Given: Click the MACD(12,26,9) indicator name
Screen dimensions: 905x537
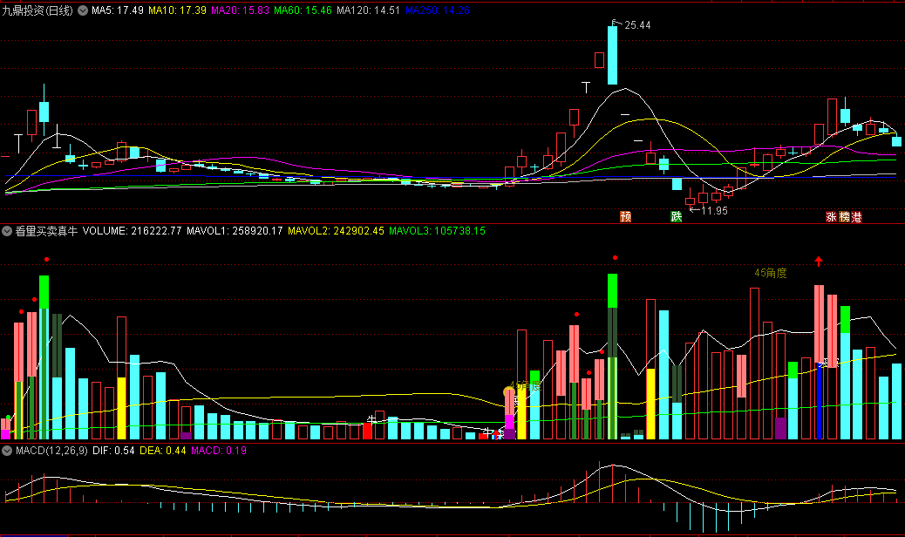Looking at the screenshot, I should (51, 451).
